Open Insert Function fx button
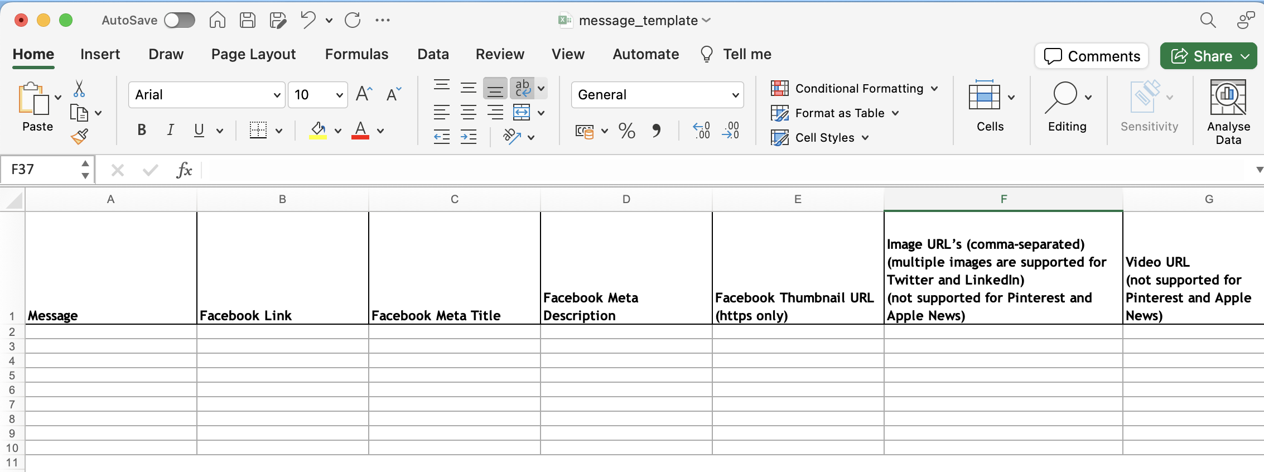Image resolution: width=1264 pixels, height=472 pixels. (x=184, y=170)
